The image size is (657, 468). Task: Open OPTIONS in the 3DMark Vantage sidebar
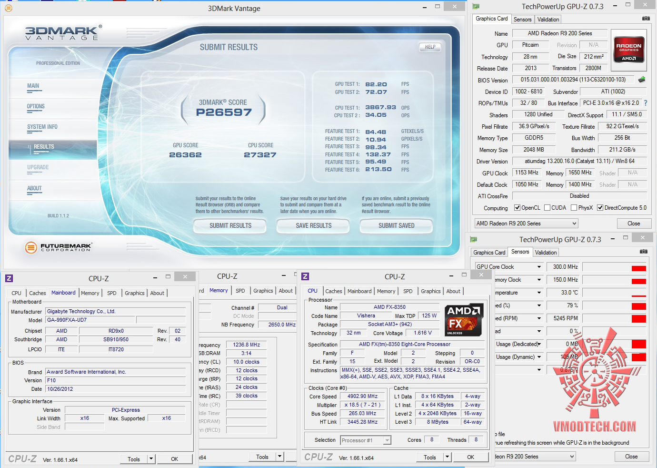[x=36, y=107]
